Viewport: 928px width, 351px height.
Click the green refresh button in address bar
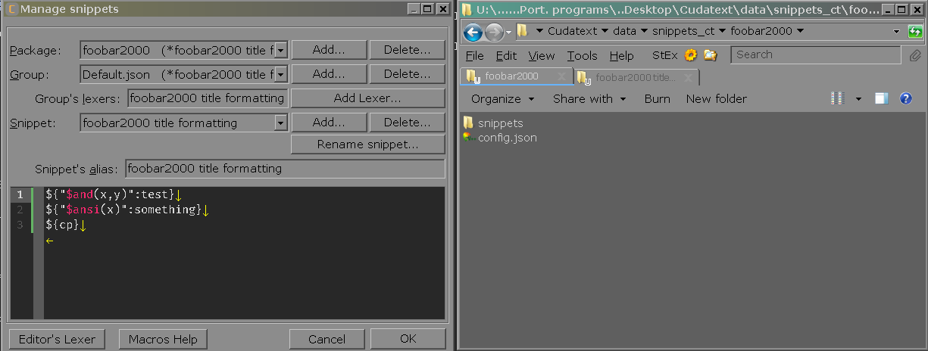click(x=915, y=32)
